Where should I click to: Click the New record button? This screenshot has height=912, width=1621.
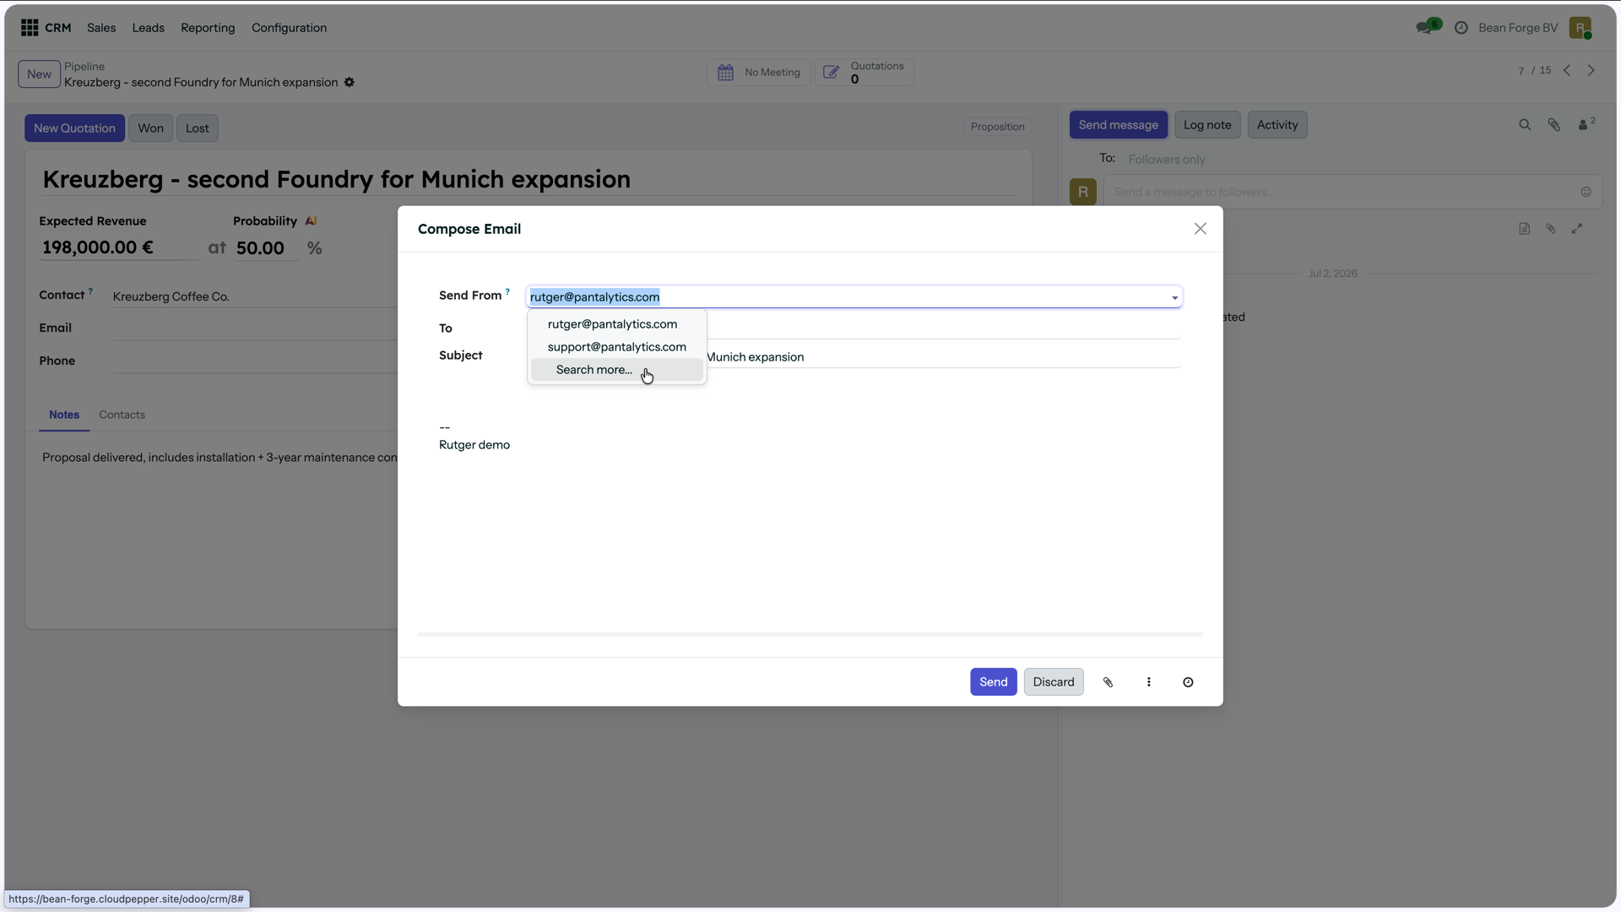click(x=40, y=74)
